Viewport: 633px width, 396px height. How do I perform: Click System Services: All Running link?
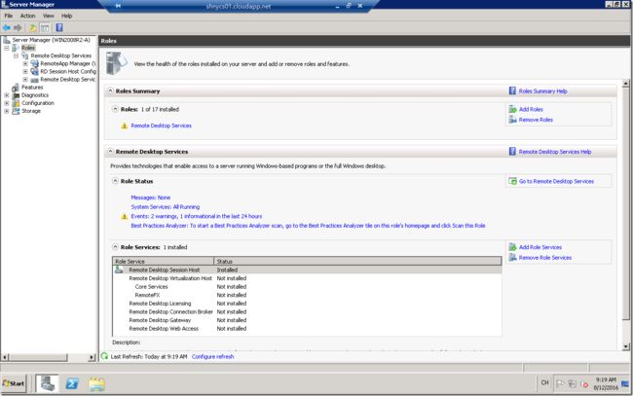point(166,207)
